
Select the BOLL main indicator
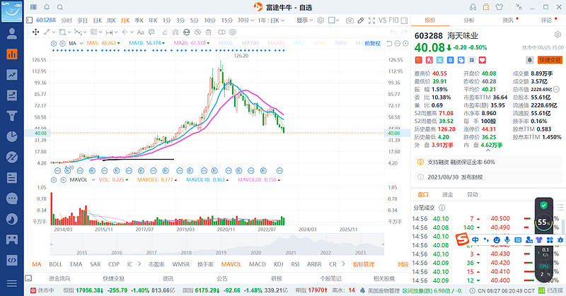56,264
